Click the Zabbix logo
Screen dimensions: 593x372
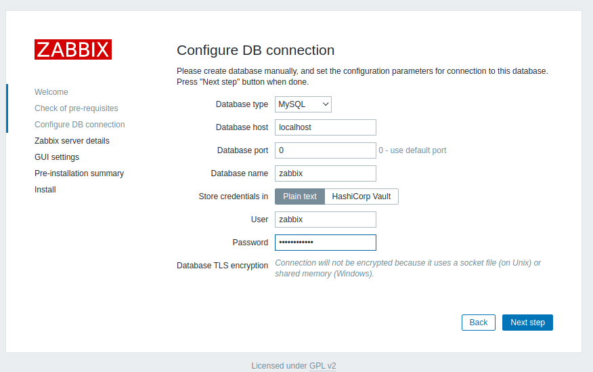pyautogui.click(x=73, y=49)
